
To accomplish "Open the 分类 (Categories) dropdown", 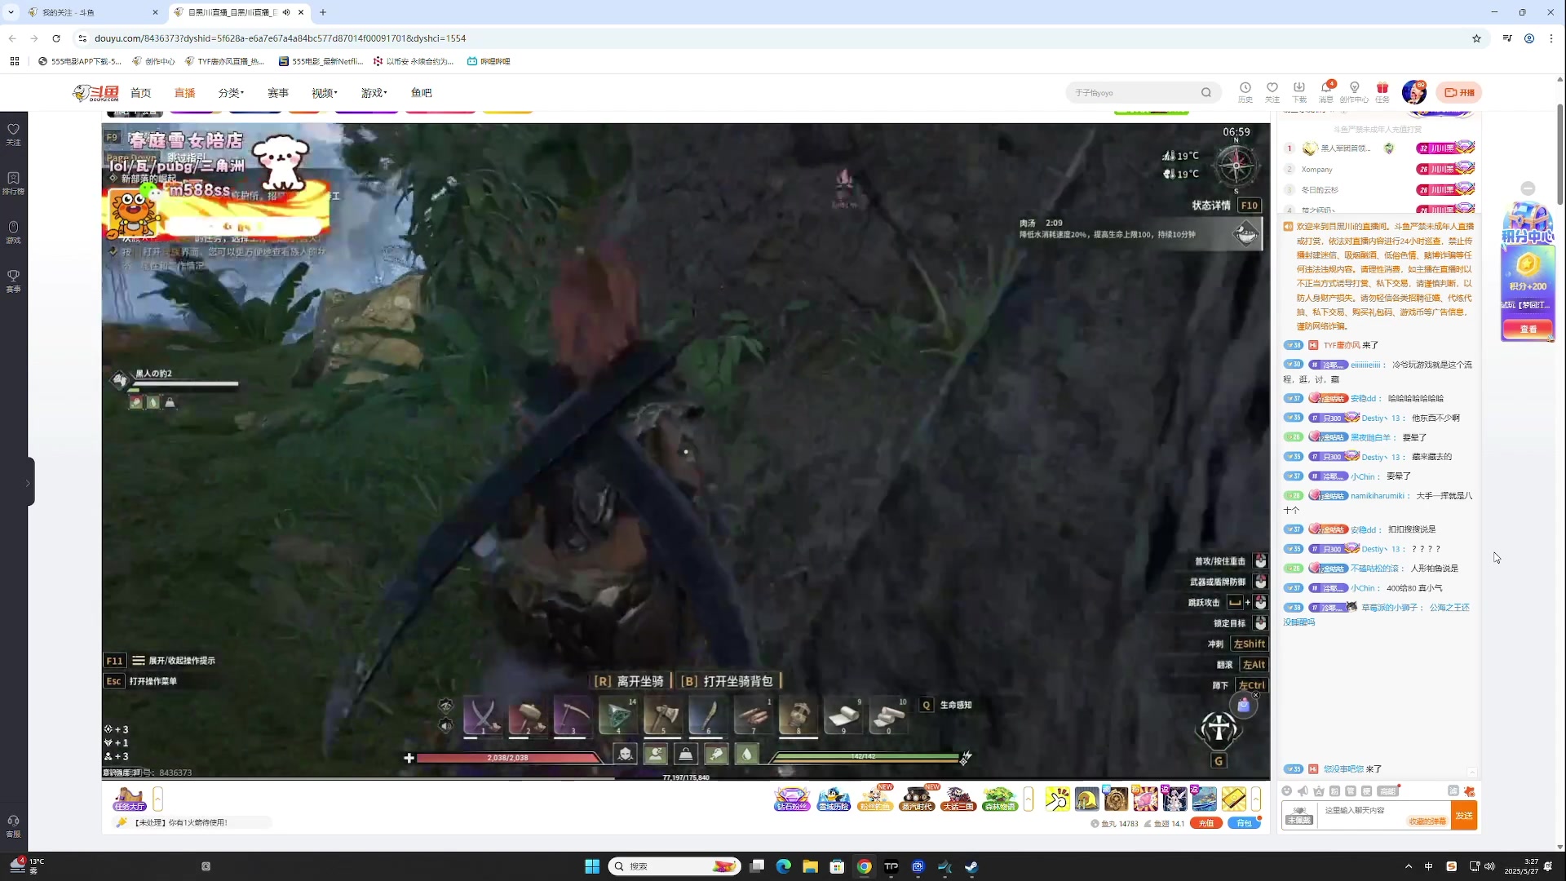I will [231, 93].
